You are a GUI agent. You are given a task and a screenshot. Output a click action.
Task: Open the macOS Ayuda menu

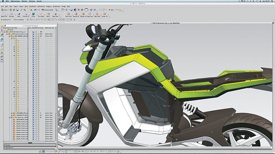point(39,1)
